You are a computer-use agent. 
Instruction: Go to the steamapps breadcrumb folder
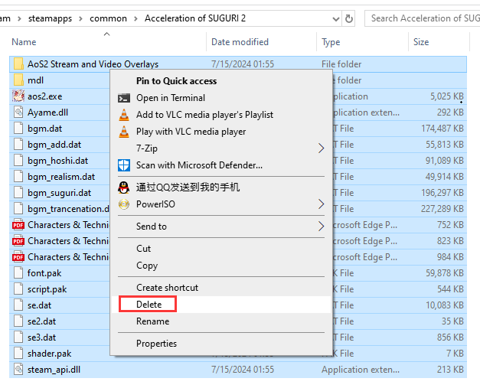tap(50, 18)
